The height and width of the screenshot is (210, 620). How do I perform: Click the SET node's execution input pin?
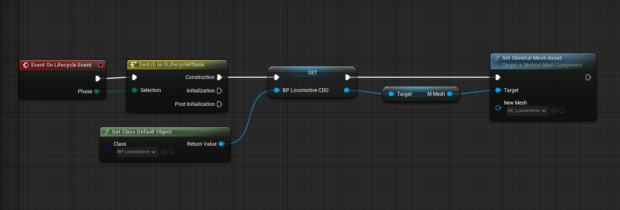(x=276, y=77)
